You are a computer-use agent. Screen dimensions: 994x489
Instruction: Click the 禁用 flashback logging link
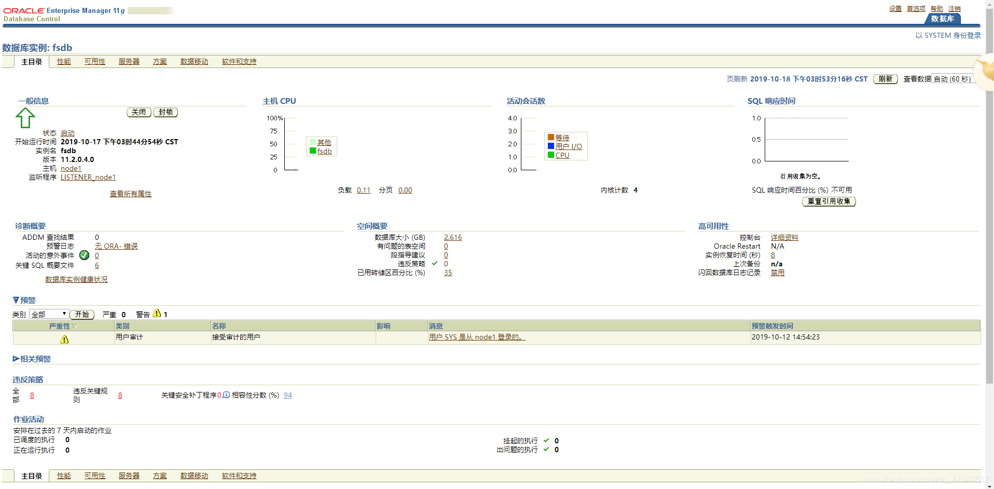(x=778, y=273)
